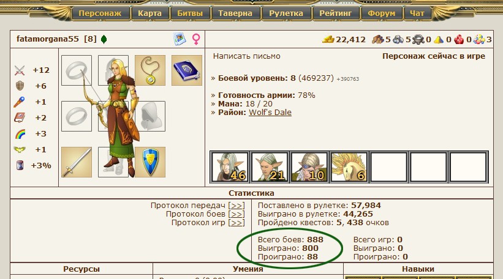
Task: Expand Протокол передач via [>>] link
Action: coord(236,206)
